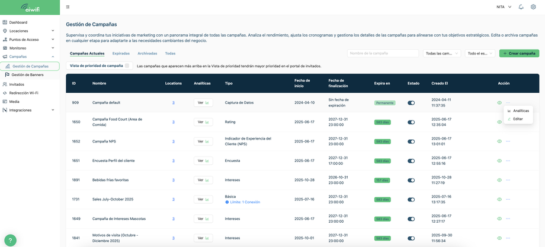Viewport: 545px width, 247px height.
Task: Toggle Vista de prioridad de campaña checkbox
Action: tap(127, 66)
